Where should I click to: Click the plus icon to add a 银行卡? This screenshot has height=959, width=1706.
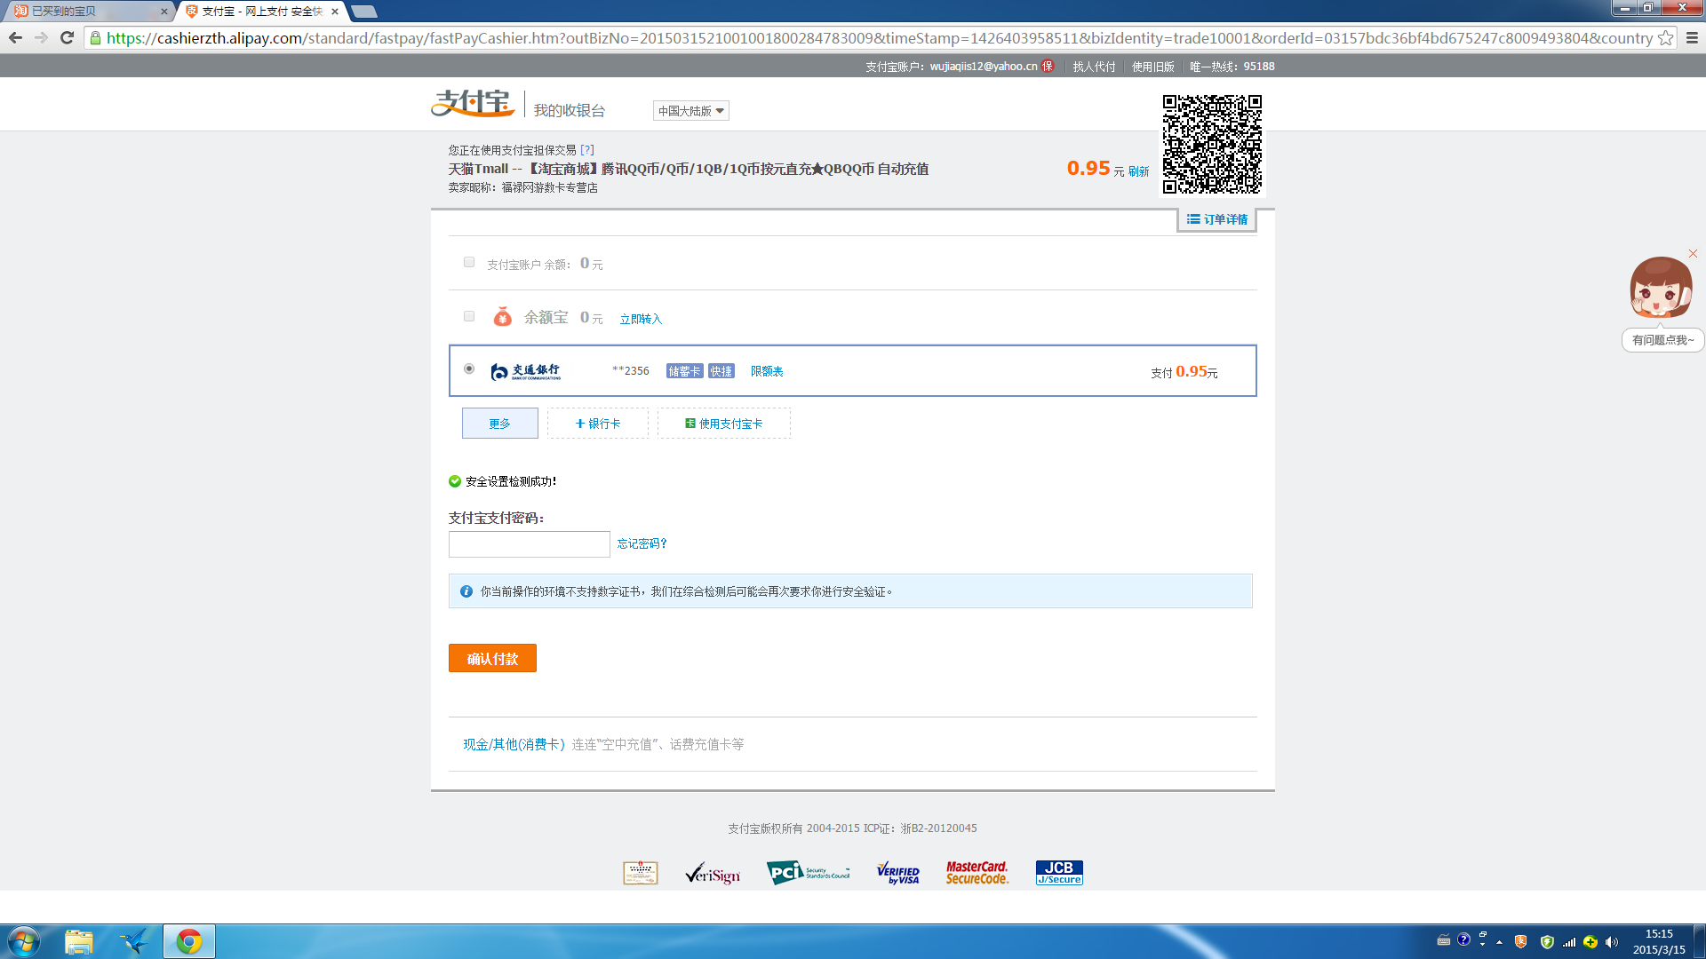(578, 424)
